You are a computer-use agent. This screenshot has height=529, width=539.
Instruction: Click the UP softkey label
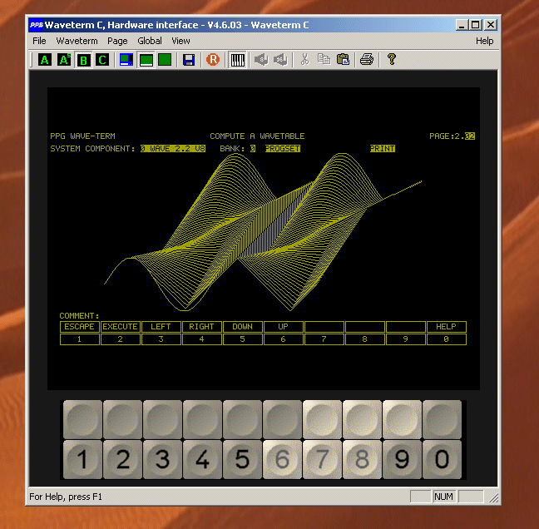pos(284,327)
